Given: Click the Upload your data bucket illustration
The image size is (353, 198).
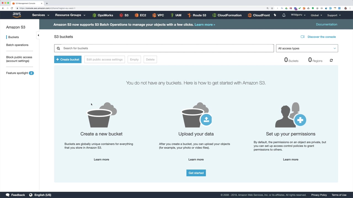Looking at the screenshot, I should pos(196,115).
